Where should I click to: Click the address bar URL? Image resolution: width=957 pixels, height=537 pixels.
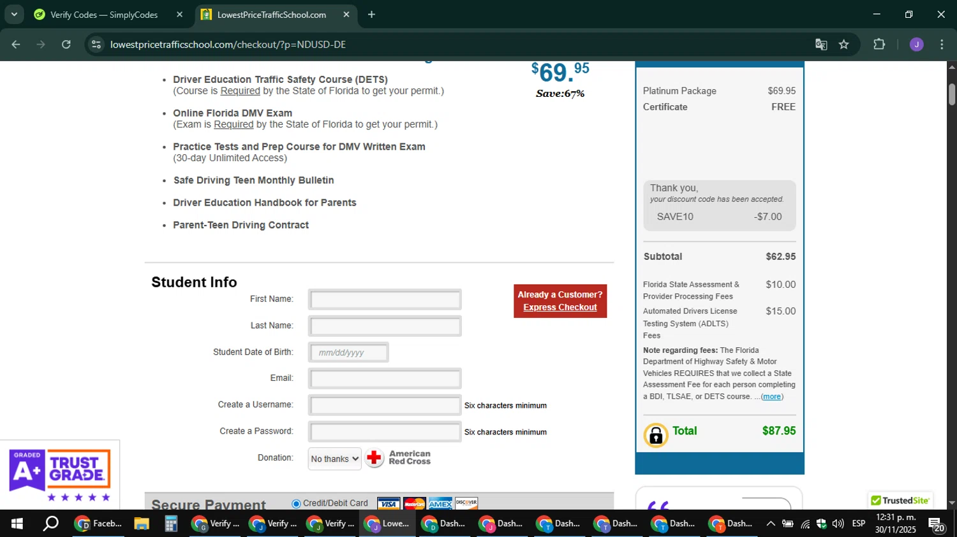pyautogui.click(x=228, y=45)
